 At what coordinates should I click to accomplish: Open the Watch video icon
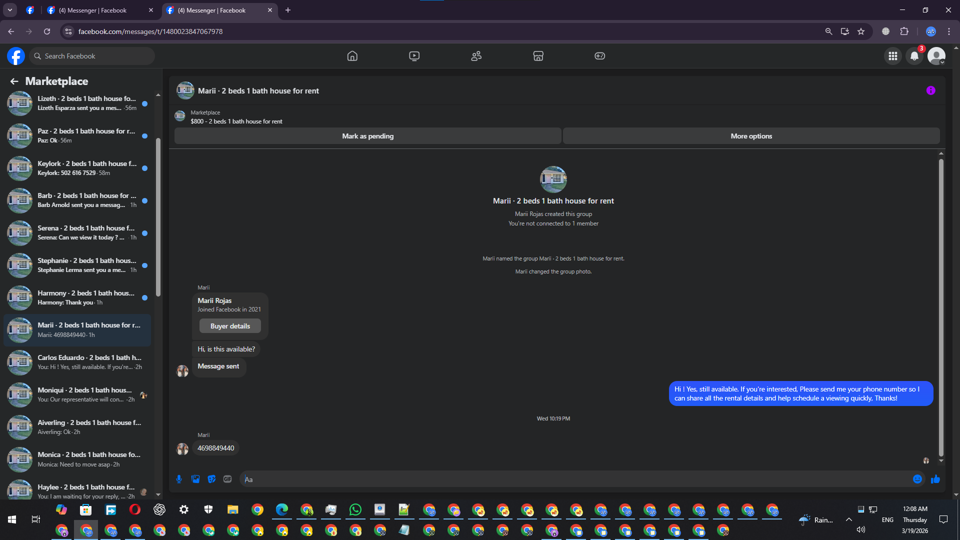414,56
